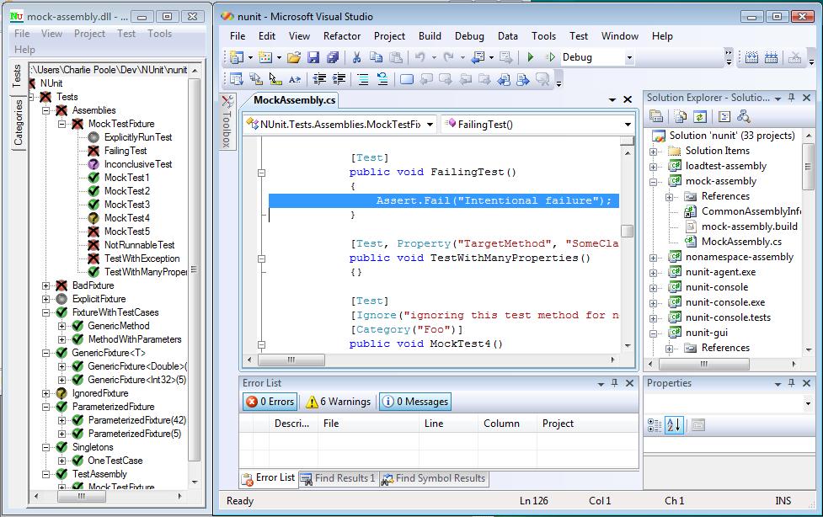Sort the Error List by the Project column
This screenshot has width=823, height=517.
click(587, 424)
